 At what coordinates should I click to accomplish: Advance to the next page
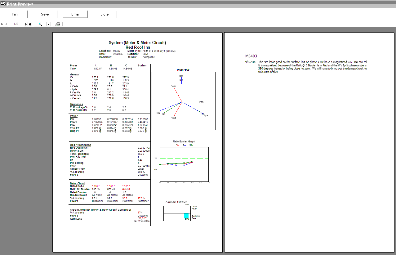[x=26, y=24]
